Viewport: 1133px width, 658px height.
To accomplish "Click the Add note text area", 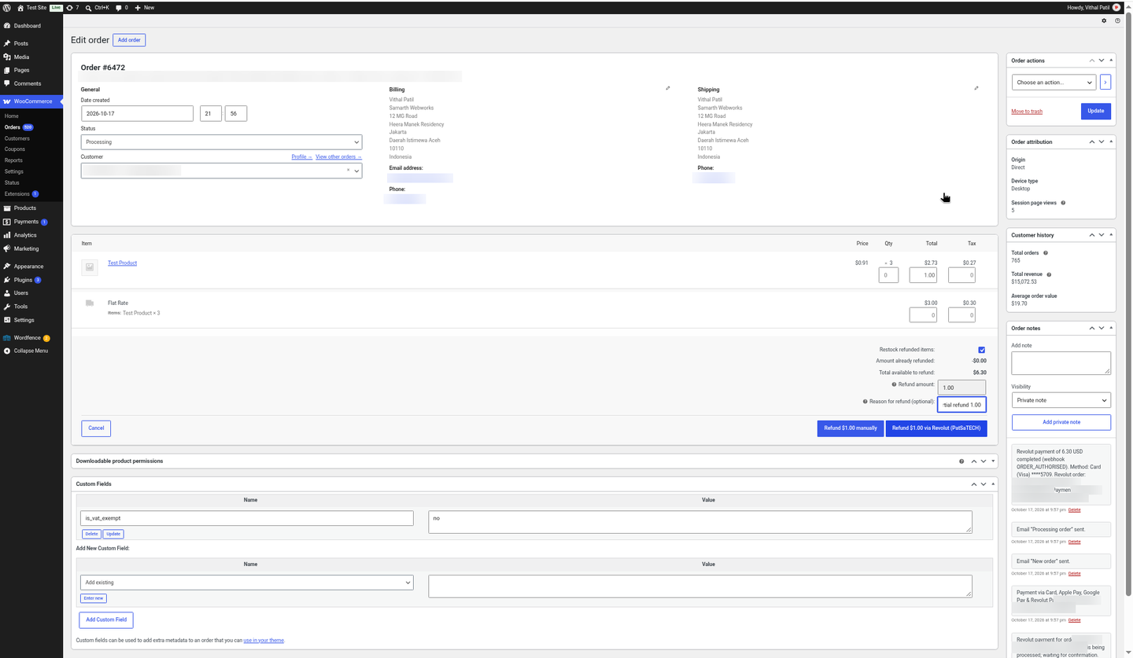I will [1061, 363].
